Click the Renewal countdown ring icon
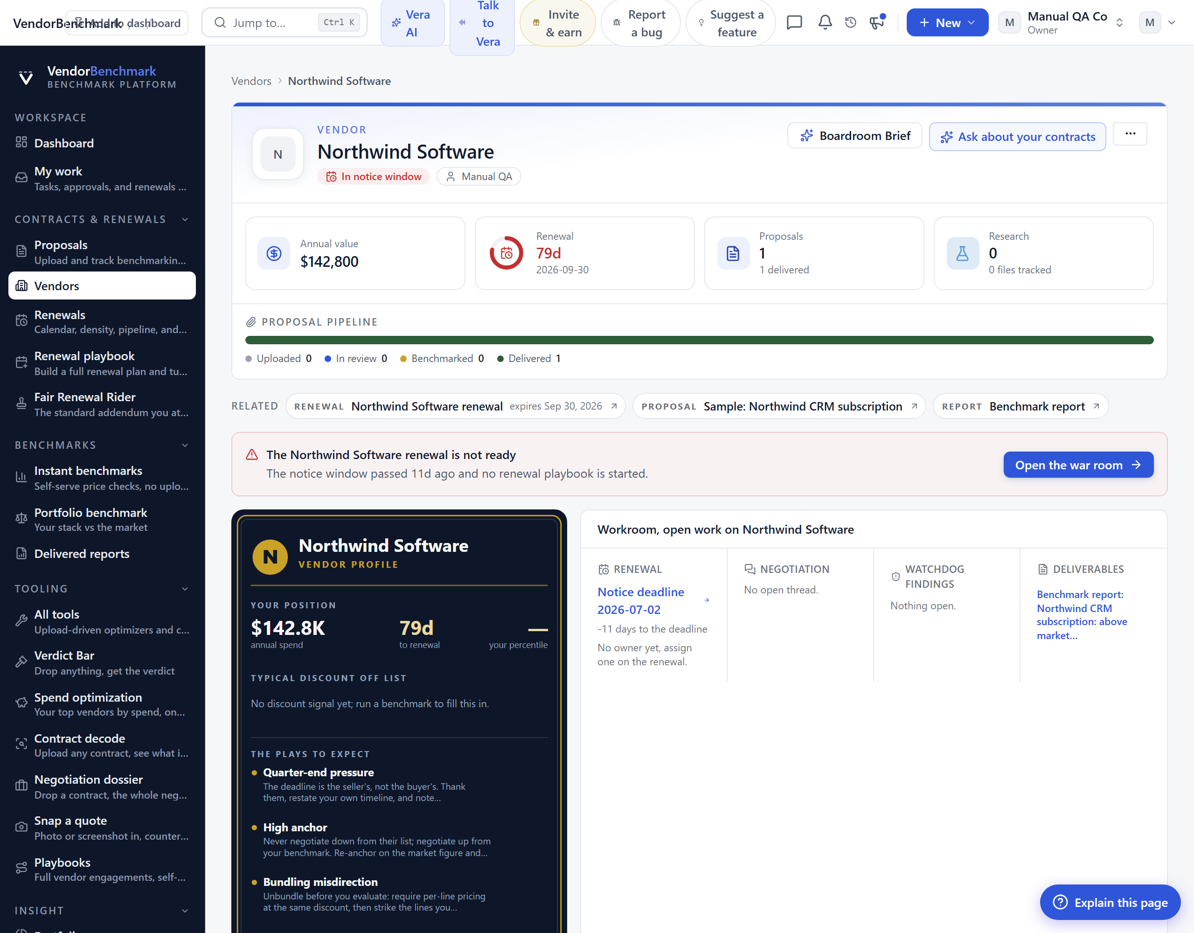This screenshot has height=933, width=1194. tap(506, 253)
